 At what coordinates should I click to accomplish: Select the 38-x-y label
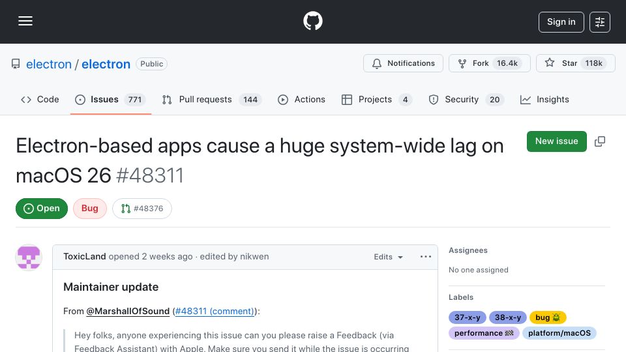click(508, 317)
